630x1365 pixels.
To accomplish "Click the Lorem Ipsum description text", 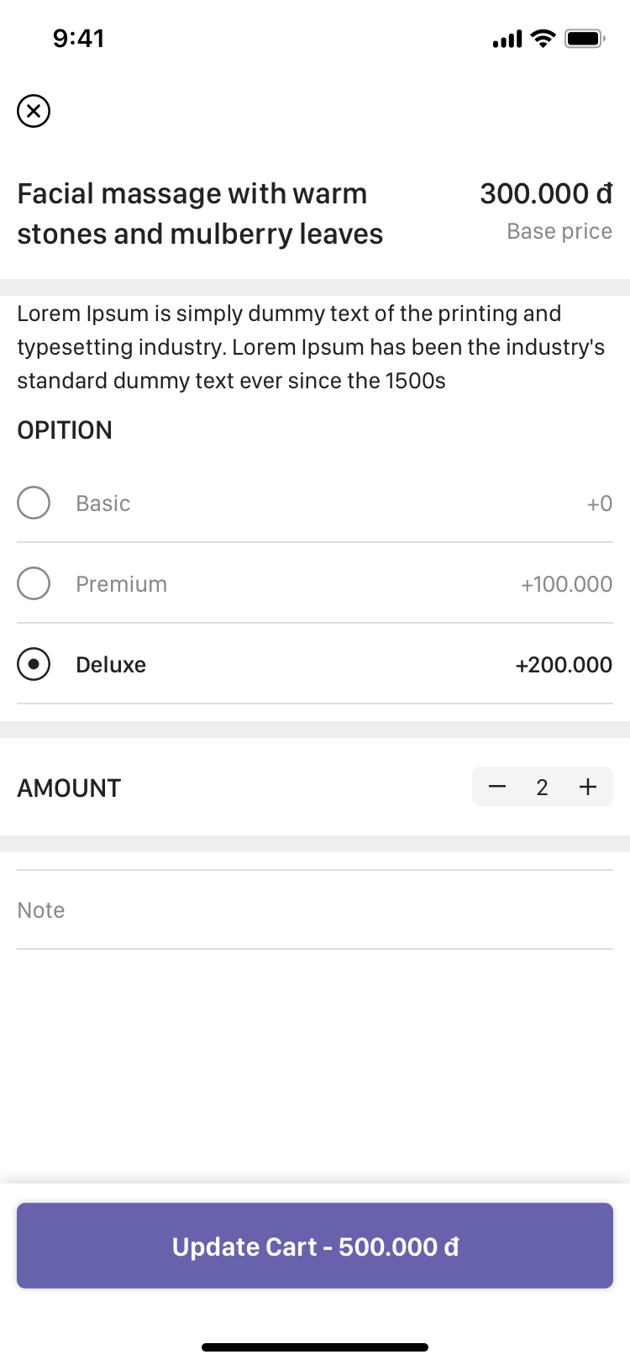I will [311, 347].
